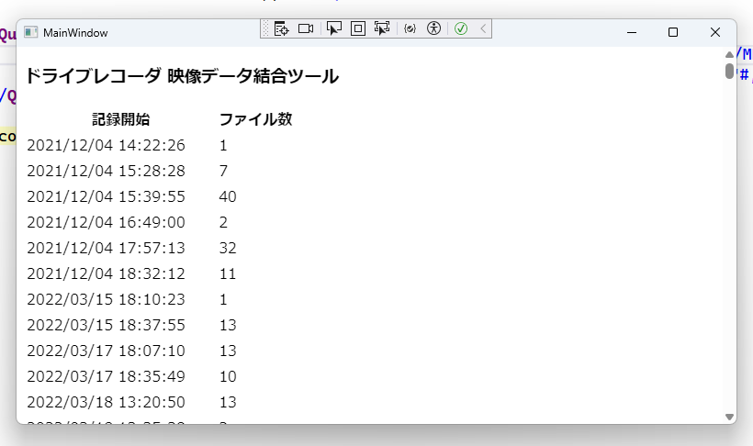
Task: Click the ファイル数 column header
Action: [255, 119]
